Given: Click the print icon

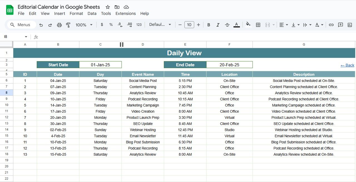Looking at the screenshot, I should [59, 25].
